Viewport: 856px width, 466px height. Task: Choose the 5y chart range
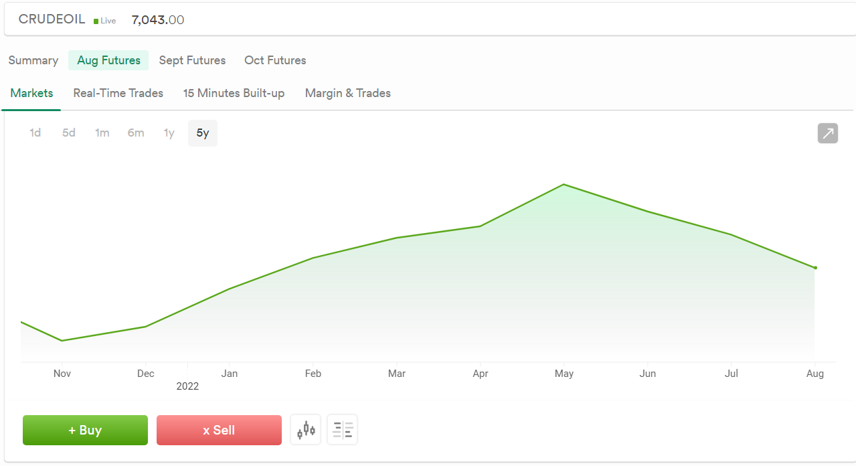click(x=203, y=133)
